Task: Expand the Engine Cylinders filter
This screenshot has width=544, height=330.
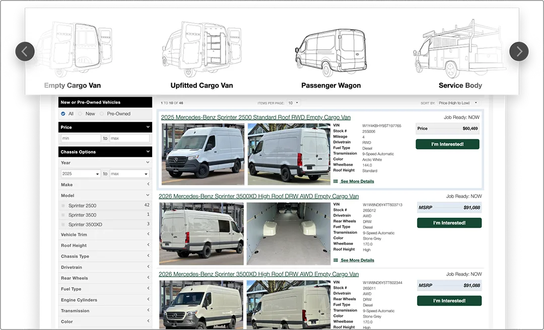Action: pos(105,300)
